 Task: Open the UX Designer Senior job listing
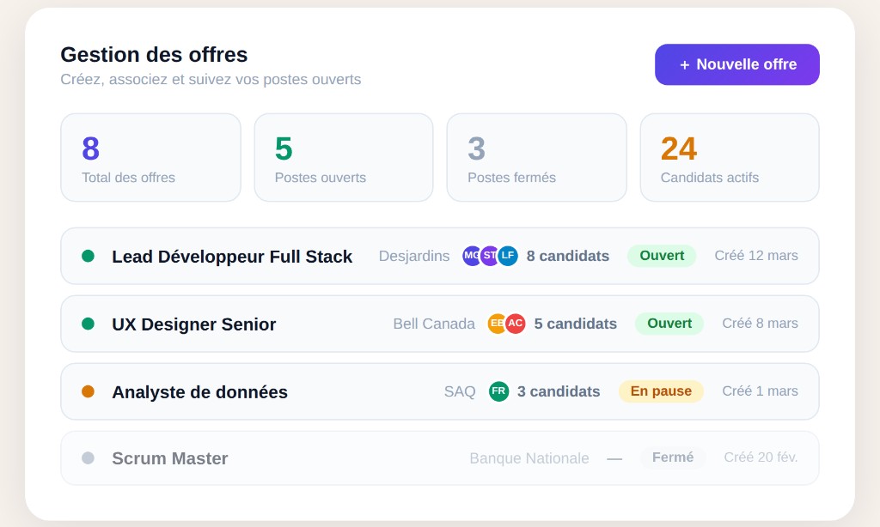click(x=440, y=324)
